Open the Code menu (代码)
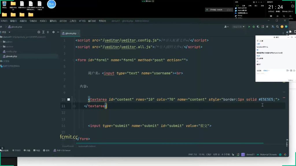The height and width of the screenshot is (166, 296). (43, 21)
